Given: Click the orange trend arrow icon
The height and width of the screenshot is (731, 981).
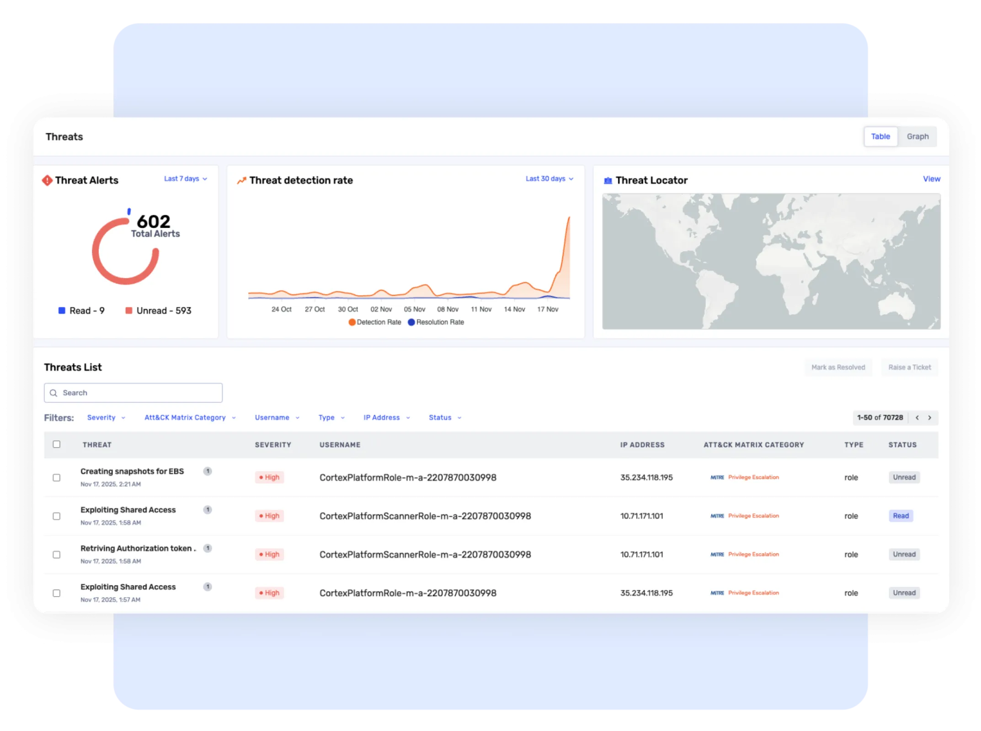Looking at the screenshot, I should point(241,180).
